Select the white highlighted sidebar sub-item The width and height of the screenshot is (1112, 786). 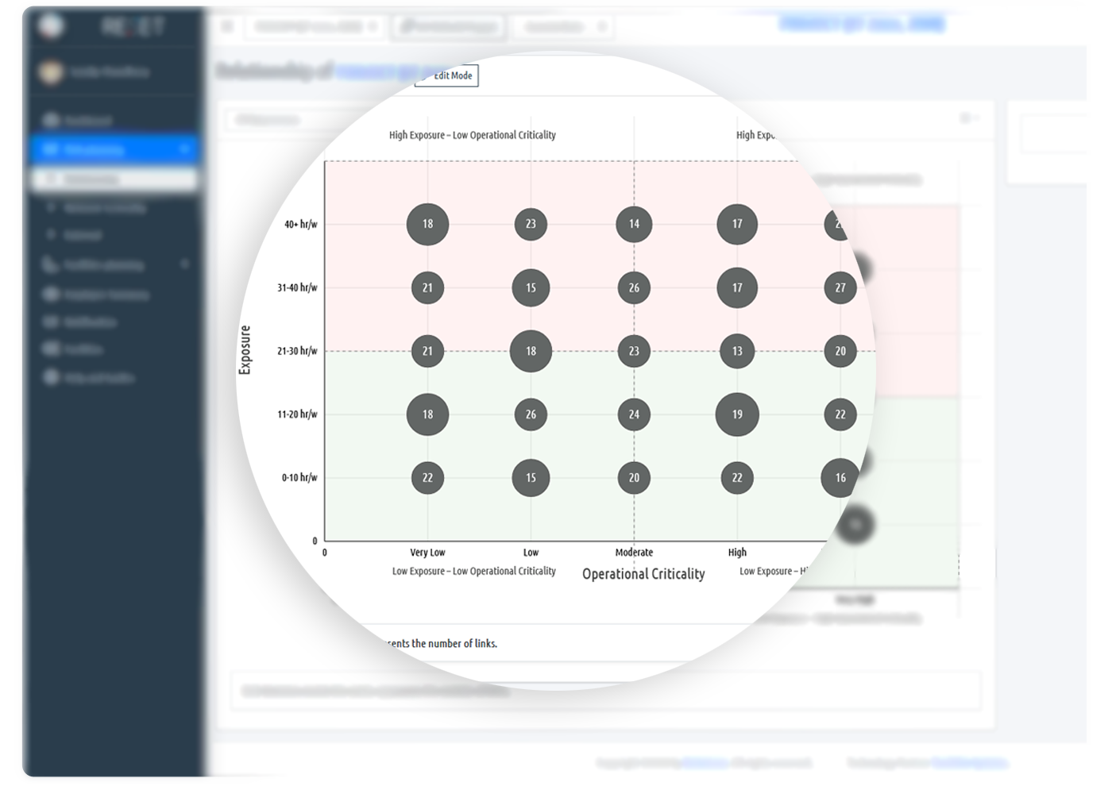point(114,179)
